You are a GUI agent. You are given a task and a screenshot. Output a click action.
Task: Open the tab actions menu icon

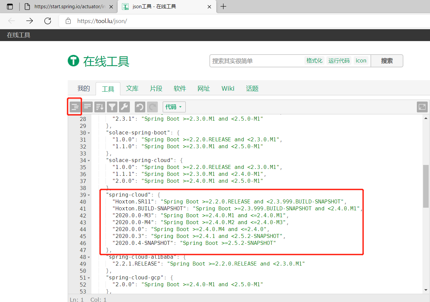(10, 7)
